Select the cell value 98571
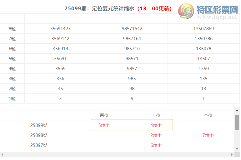Image resolution: width=241 pixels, height=160 pixels. coord(132,59)
